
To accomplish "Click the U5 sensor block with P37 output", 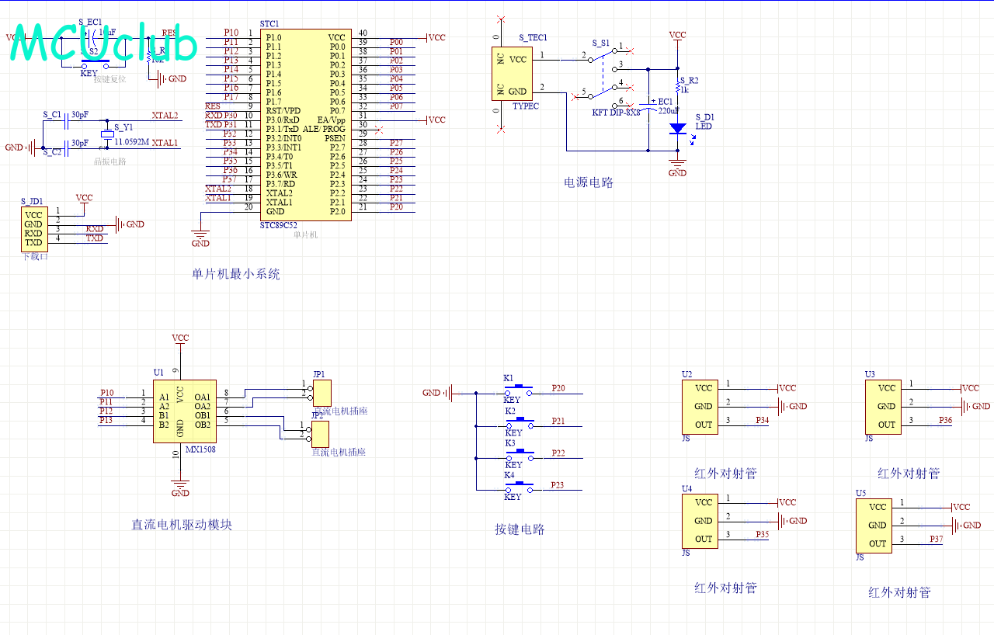I will (874, 526).
